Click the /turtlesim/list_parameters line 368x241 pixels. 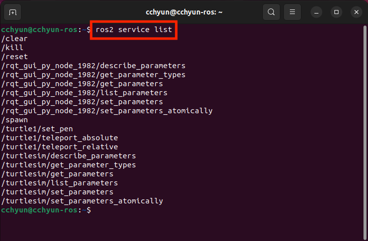pyautogui.click(x=60, y=183)
